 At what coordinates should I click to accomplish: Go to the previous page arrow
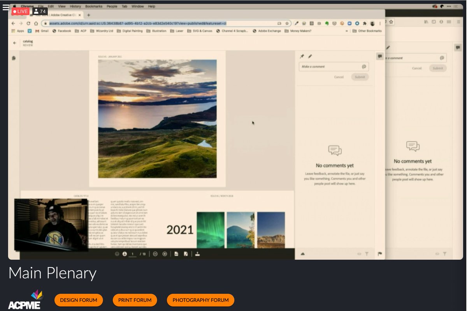116,254
